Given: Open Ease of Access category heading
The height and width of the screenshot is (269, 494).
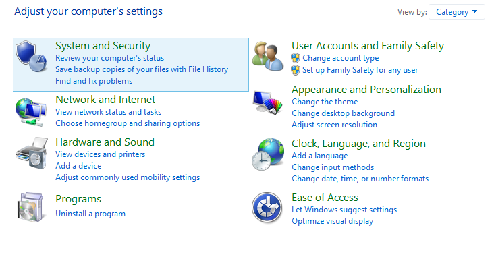Looking at the screenshot, I should 325,198.
